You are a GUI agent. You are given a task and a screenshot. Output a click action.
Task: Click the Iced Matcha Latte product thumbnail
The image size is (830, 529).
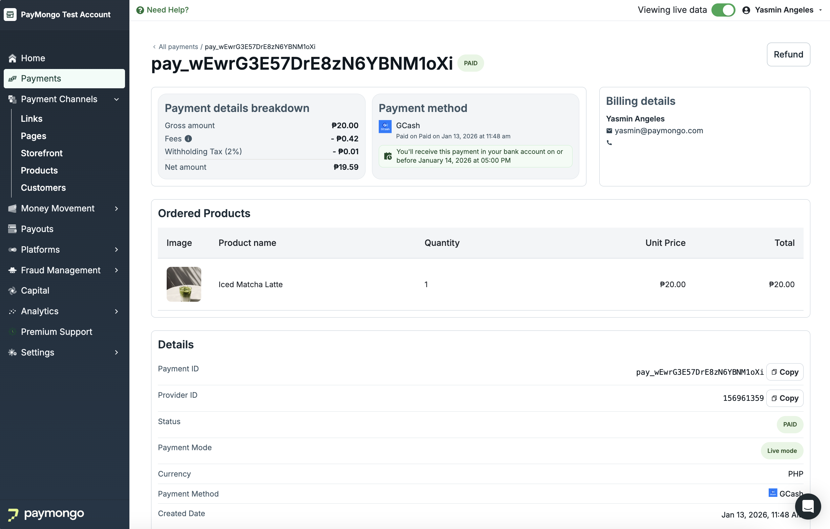tap(184, 284)
